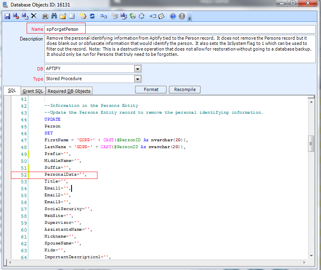Click the Format button

coord(151,89)
